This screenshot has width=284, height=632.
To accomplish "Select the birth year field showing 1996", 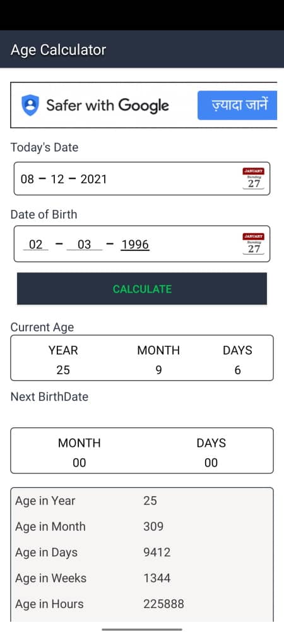I will click(135, 244).
